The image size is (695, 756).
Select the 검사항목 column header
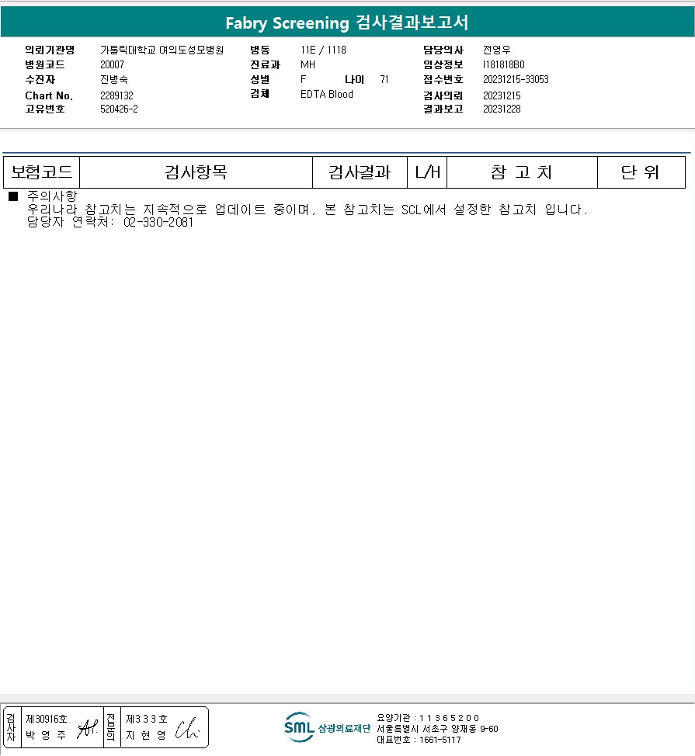coord(196,172)
